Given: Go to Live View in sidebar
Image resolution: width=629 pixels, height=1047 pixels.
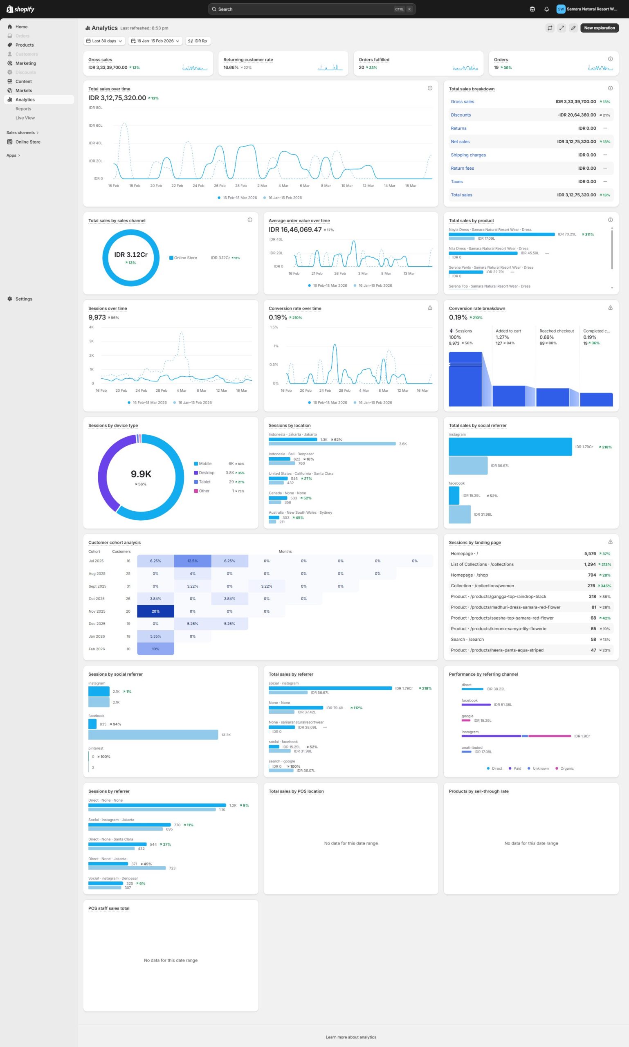Looking at the screenshot, I should click(25, 118).
